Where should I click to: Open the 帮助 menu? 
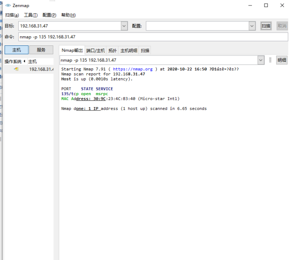[x=68, y=15]
